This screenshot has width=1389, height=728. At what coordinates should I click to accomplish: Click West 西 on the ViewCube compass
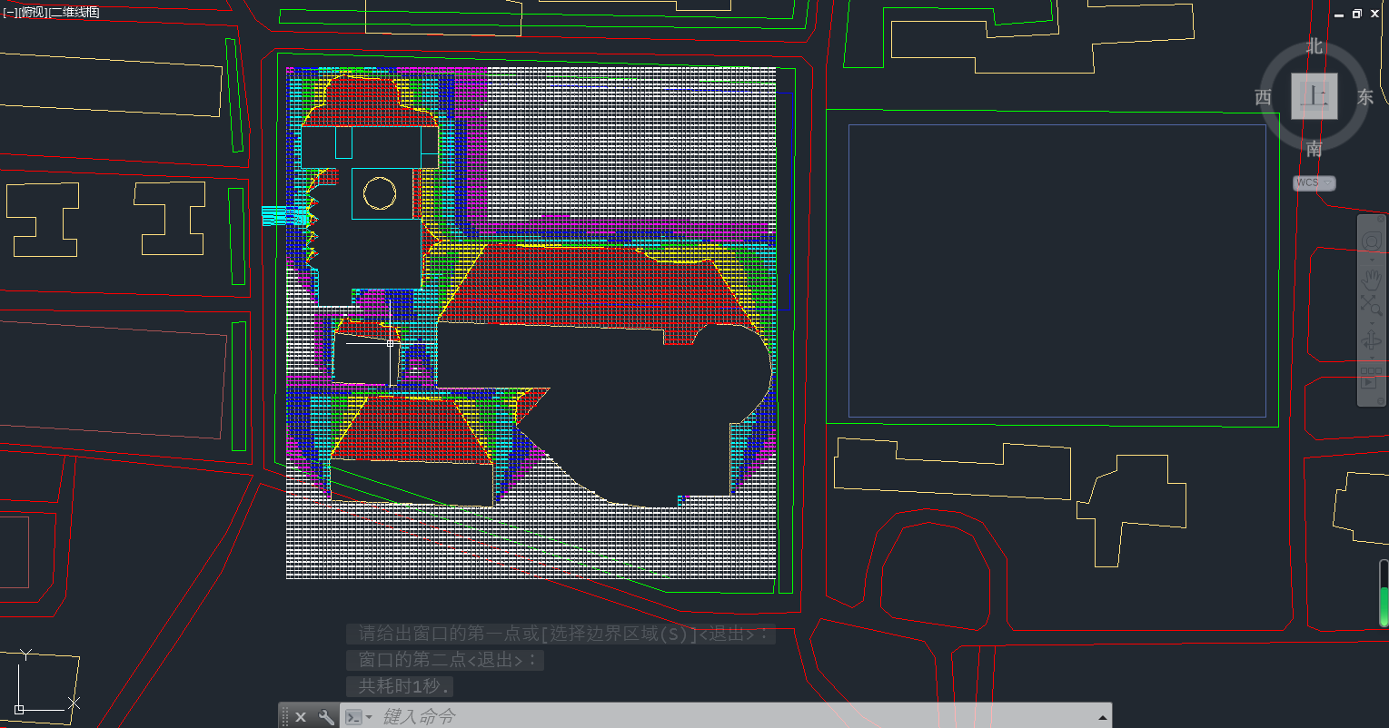pos(1263,98)
